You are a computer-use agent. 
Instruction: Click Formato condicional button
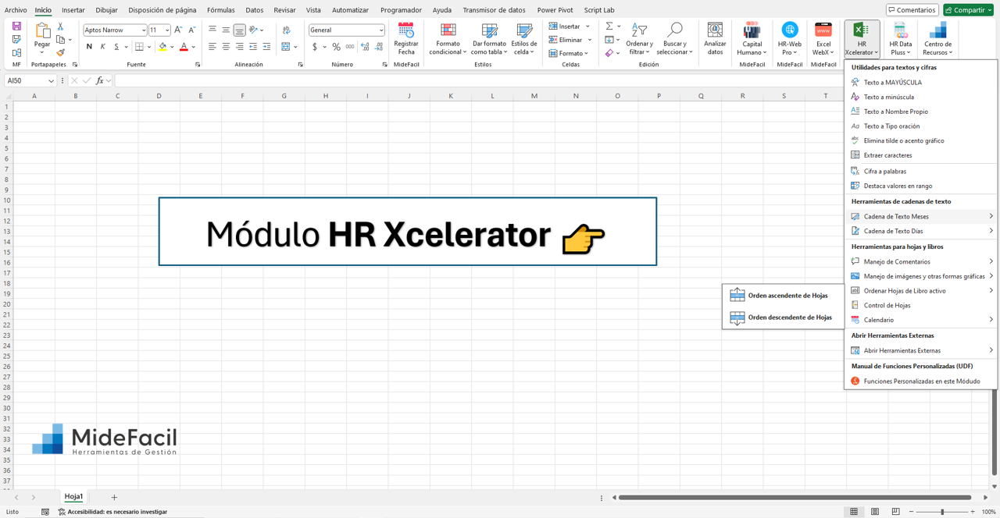(x=448, y=38)
